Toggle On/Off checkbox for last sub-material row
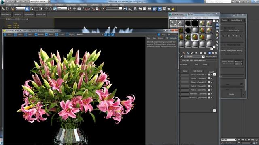 tap(212, 97)
